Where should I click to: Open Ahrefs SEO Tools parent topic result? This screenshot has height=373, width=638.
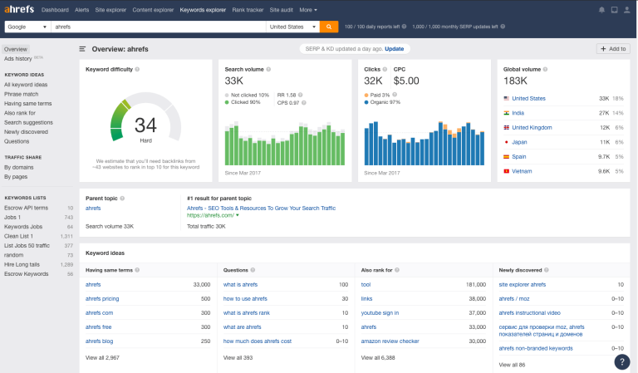261,209
